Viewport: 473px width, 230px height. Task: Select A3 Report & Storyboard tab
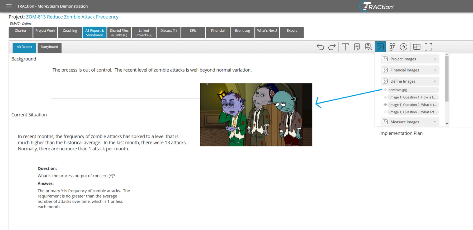click(x=94, y=32)
